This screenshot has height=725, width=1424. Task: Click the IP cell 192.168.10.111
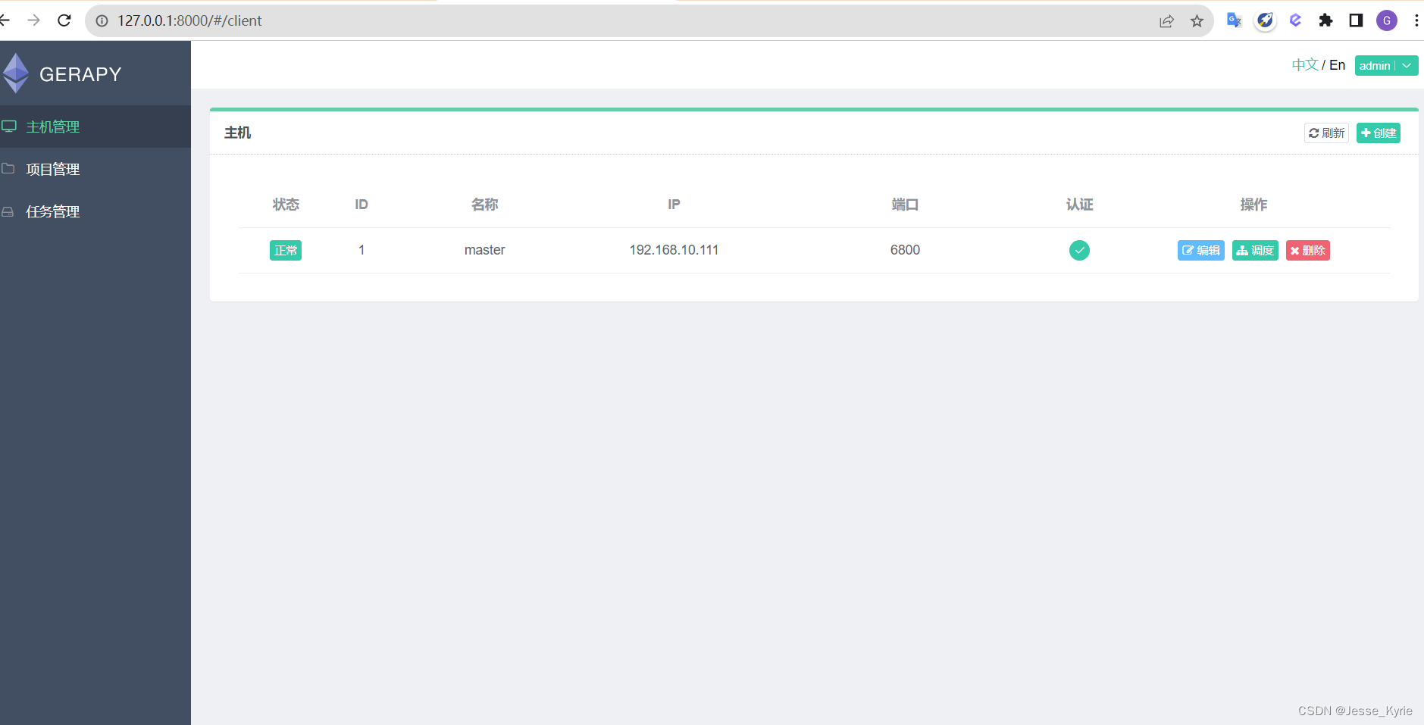click(x=674, y=250)
